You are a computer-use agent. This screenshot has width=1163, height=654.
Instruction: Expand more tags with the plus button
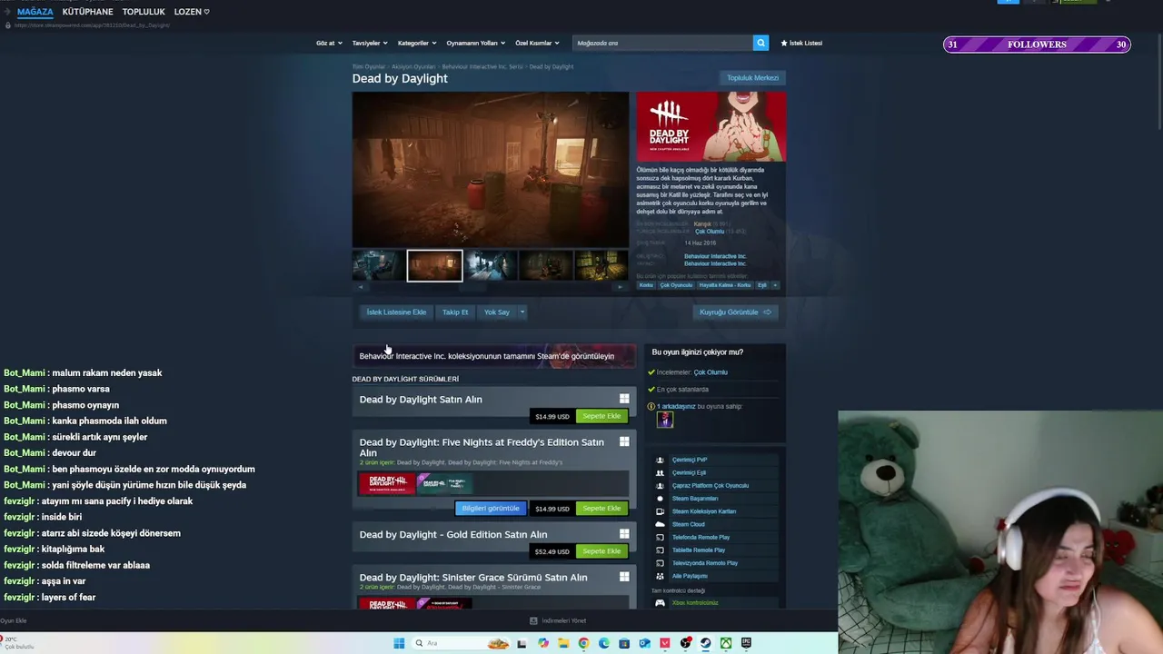775,285
